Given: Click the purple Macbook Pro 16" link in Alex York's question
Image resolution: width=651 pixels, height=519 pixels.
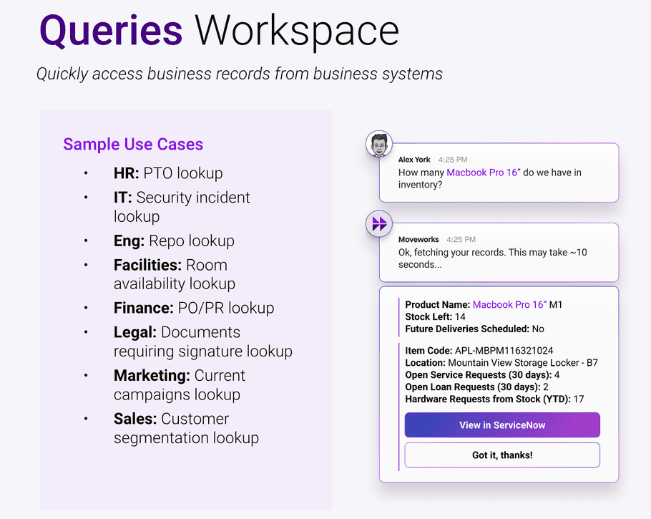Looking at the screenshot, I should click(484, 173).
